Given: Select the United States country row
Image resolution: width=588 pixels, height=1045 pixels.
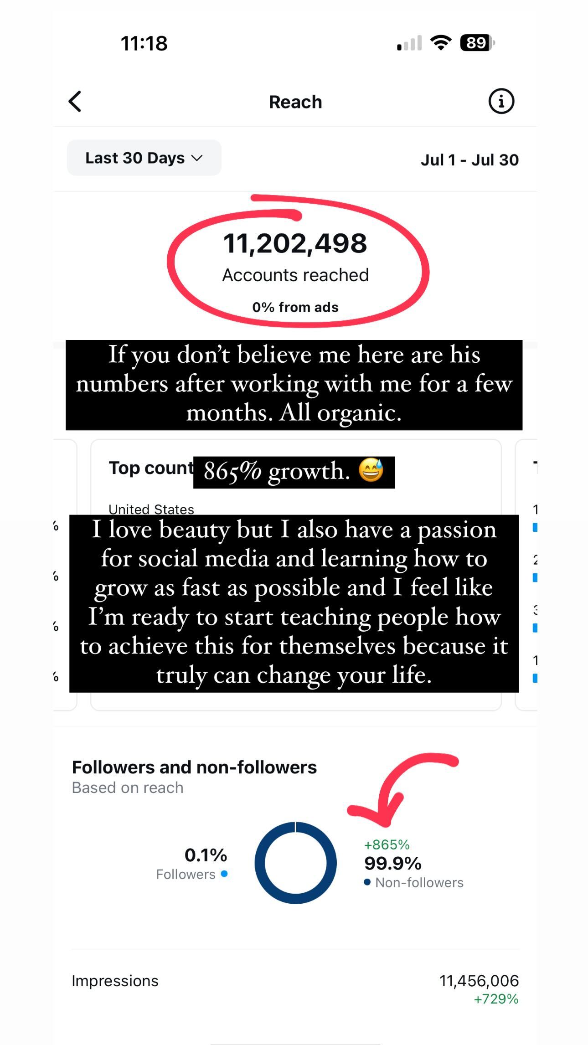Looking at the screenshot, I should 151,509.
